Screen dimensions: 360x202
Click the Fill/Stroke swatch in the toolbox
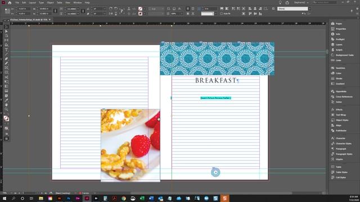coord(6,118)
